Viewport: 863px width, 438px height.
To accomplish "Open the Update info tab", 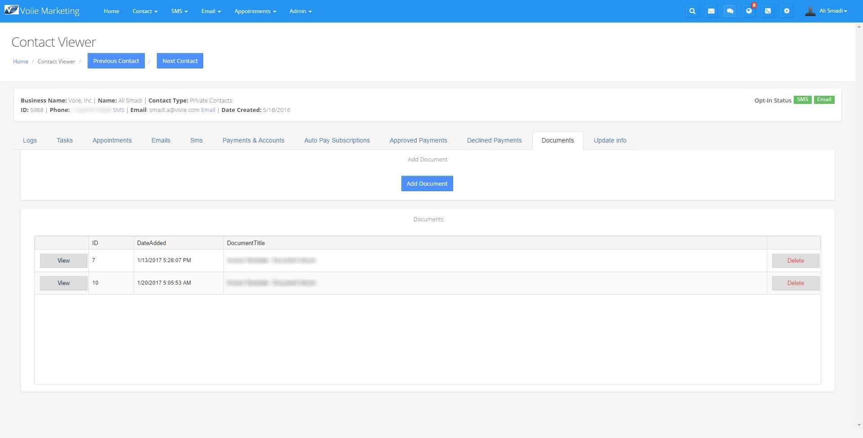I will point(609,140).
